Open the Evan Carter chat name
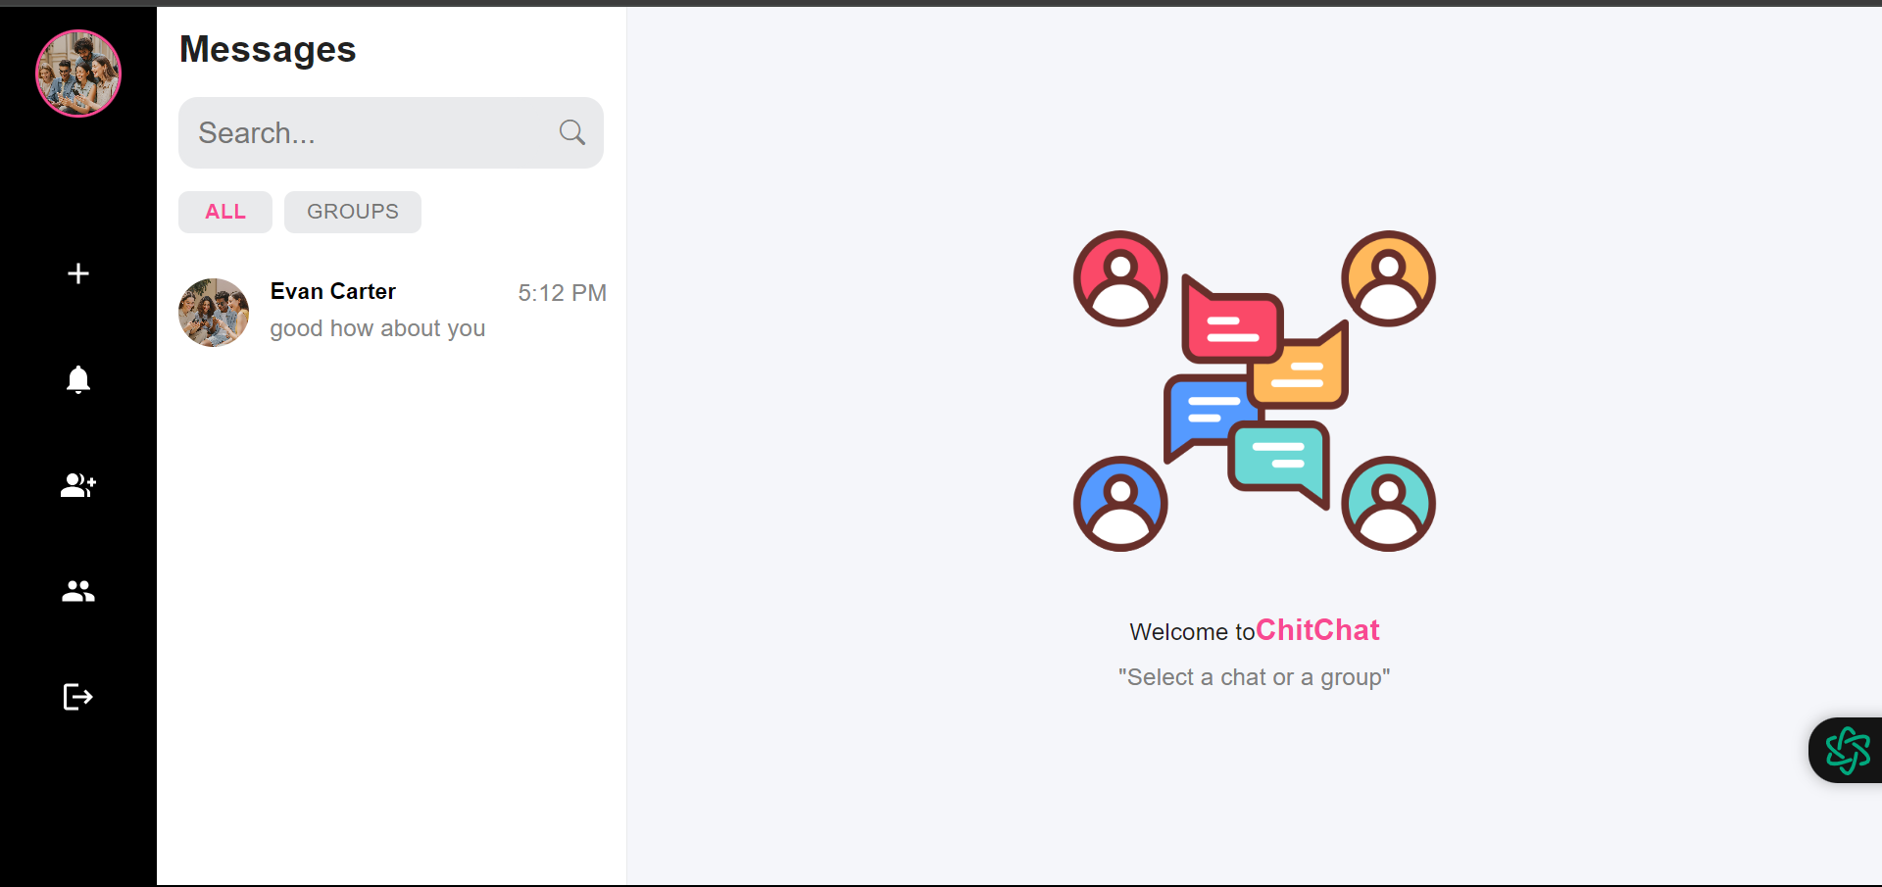 point(333,291)
